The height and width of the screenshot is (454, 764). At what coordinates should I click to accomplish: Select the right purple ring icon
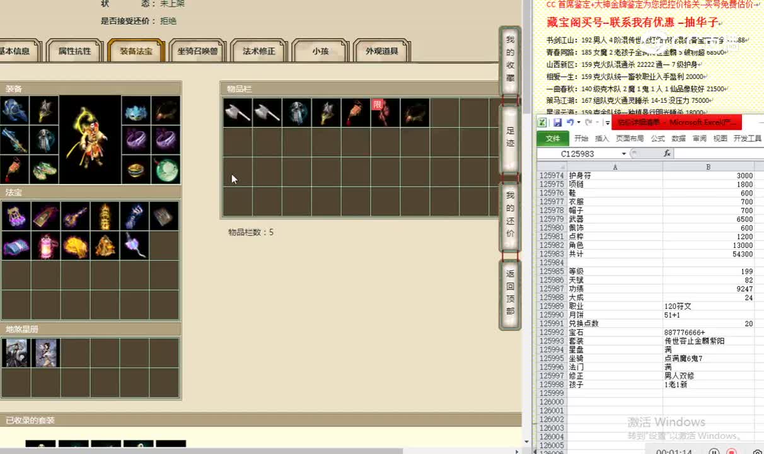[165, 140]
